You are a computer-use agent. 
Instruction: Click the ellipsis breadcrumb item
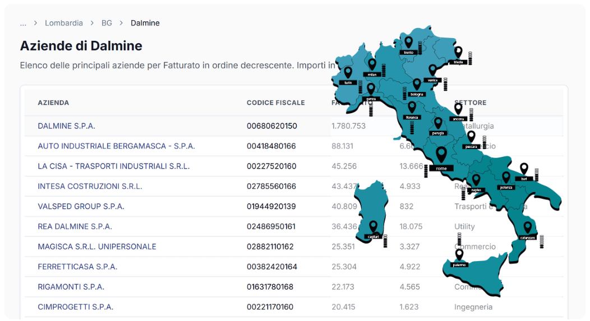pos(23,23)
